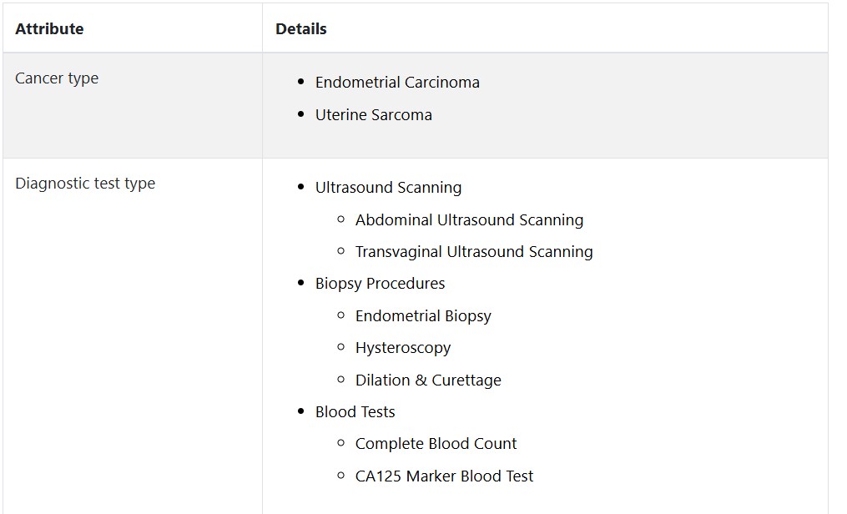Click the Blood Tests list item
Image resolution: width=847 pixels, height=514 pixels.
point(355,412)
